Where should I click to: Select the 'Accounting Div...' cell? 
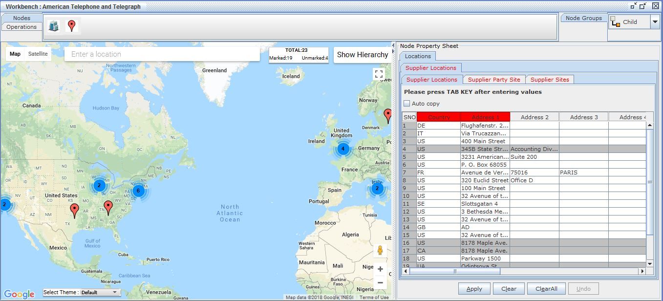click(535, 149)
